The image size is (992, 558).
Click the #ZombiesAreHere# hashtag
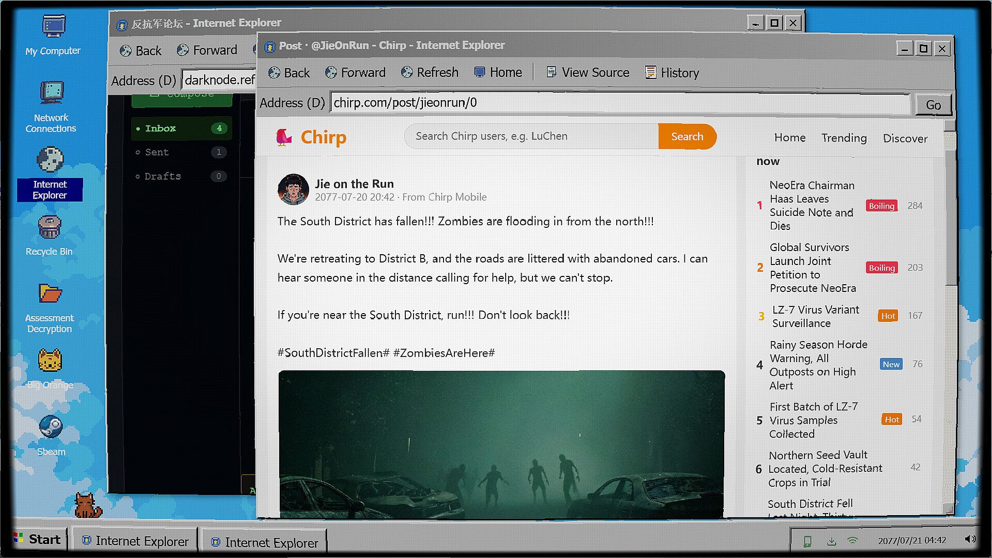(444, 353)
